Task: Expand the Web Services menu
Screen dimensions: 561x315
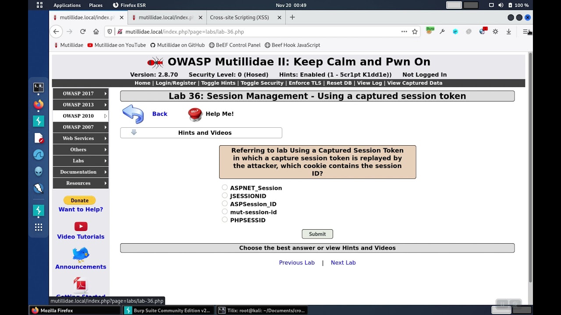Action: (81, 138)
